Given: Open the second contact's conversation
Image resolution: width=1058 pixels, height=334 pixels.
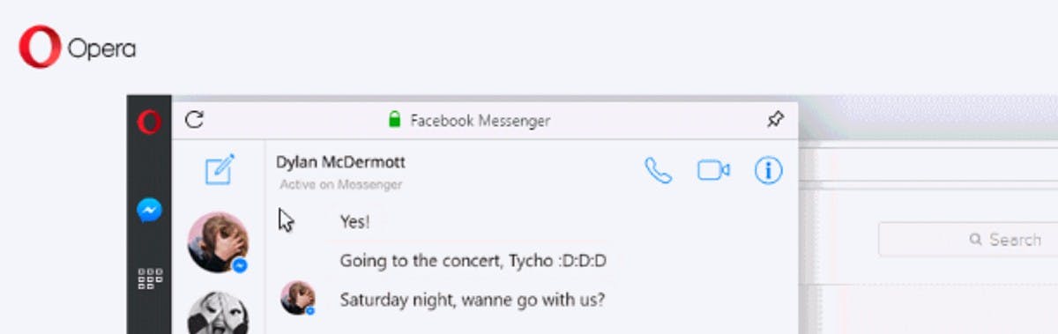Looking at the screenshot, I should 218,313.
